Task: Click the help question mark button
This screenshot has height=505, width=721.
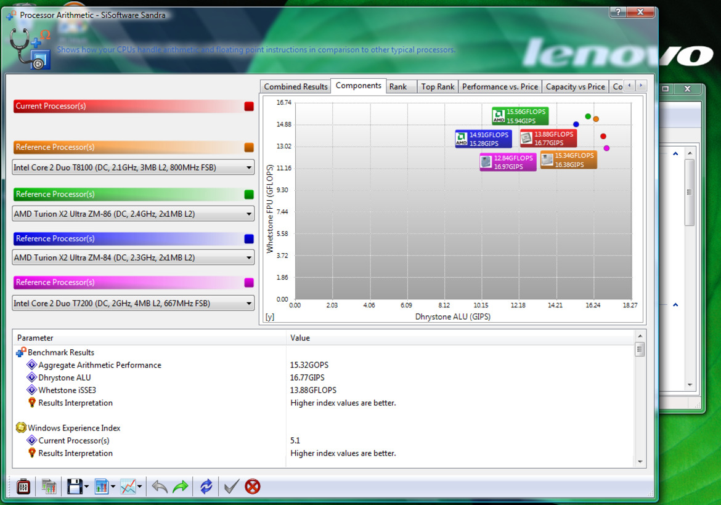Action: pos(617,12)
